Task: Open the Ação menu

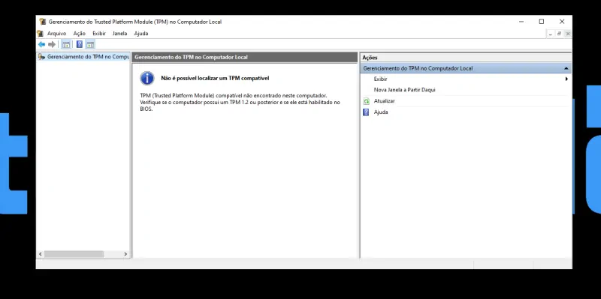Action: [80, 34]
